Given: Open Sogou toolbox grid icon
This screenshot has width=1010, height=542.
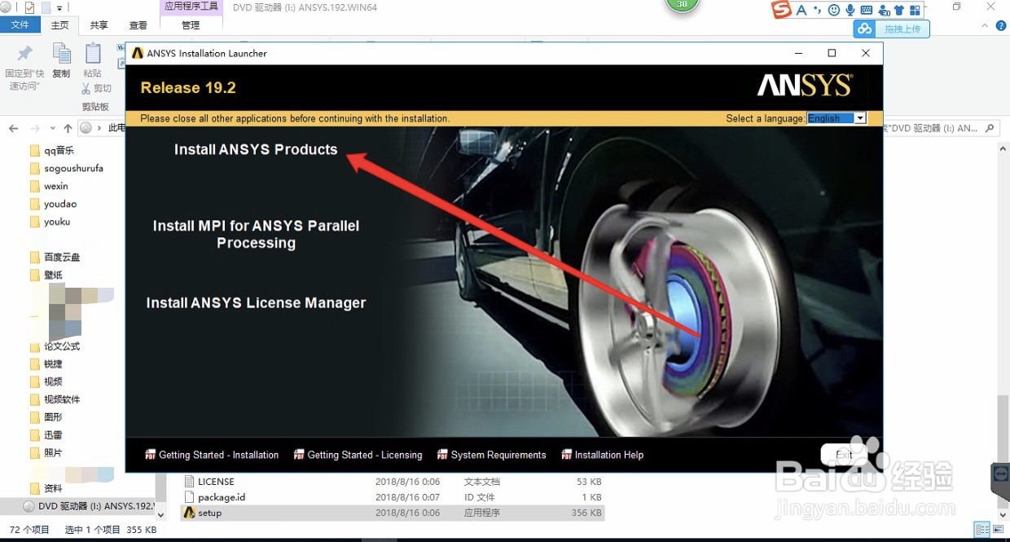Looking at the screenshot, I should tap(916, 10).
